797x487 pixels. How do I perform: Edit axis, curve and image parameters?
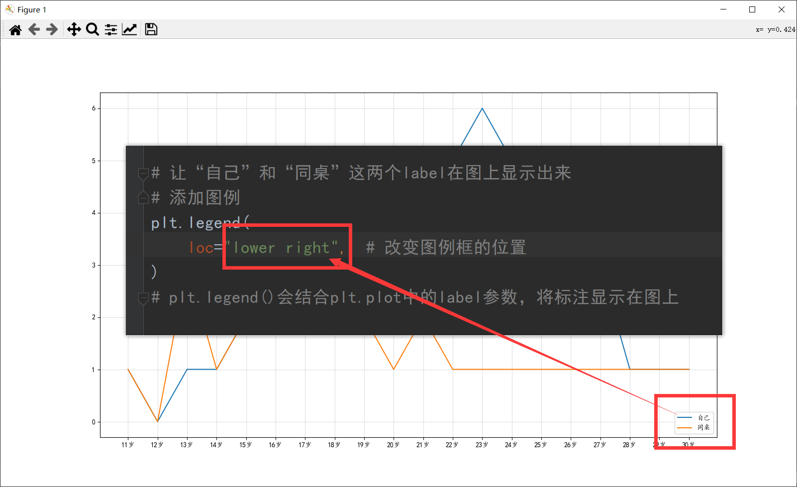tap(129, 30)
